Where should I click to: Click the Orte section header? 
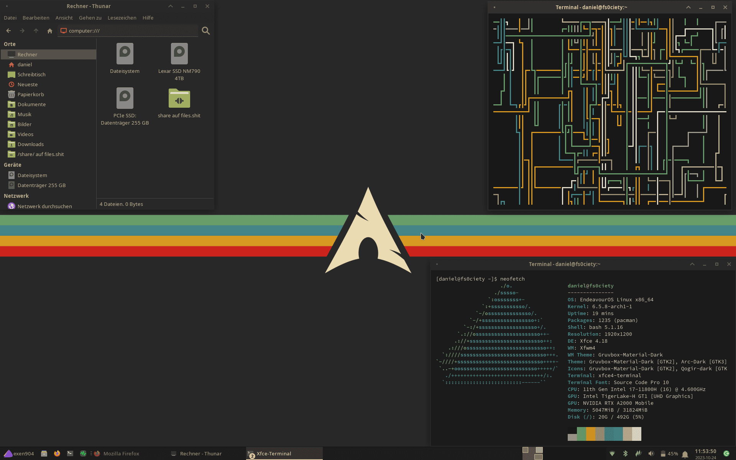(x=10, y=44)
